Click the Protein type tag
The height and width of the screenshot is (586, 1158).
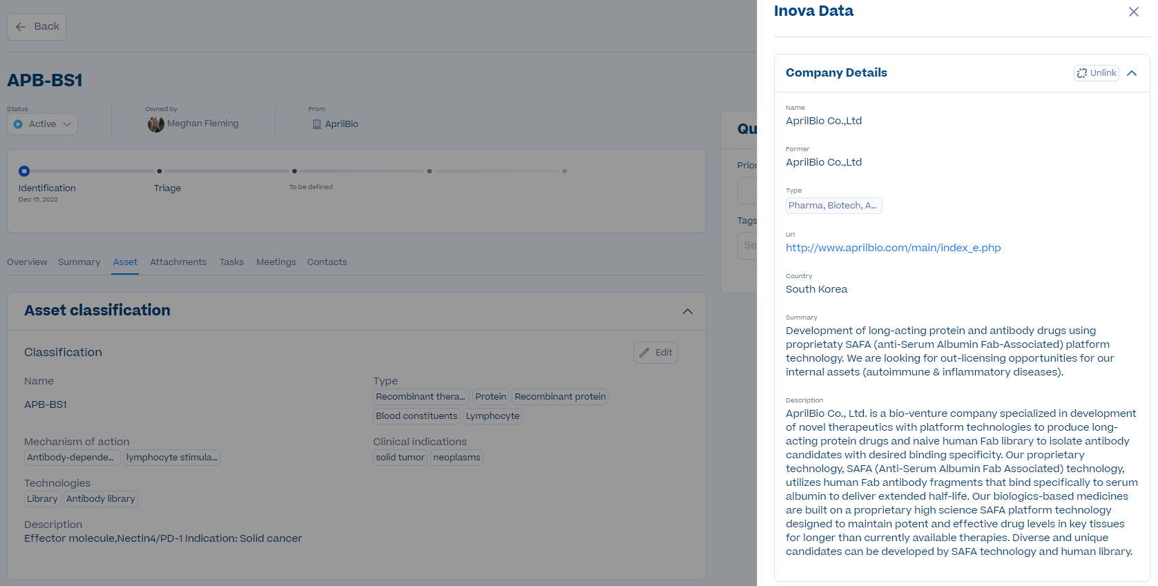pos(490,397)
